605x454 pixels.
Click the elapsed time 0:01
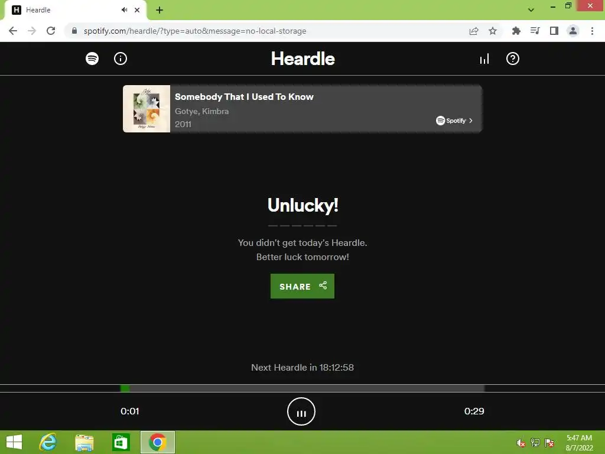pos(129,411)
